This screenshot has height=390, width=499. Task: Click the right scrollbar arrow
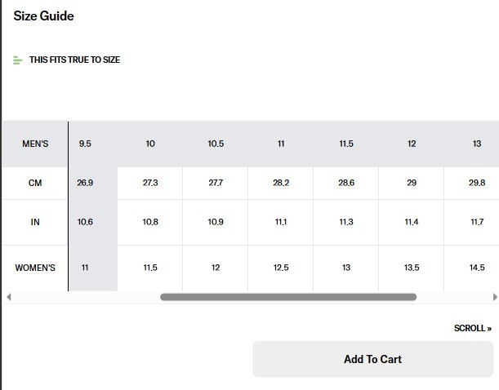click(495, 297)
